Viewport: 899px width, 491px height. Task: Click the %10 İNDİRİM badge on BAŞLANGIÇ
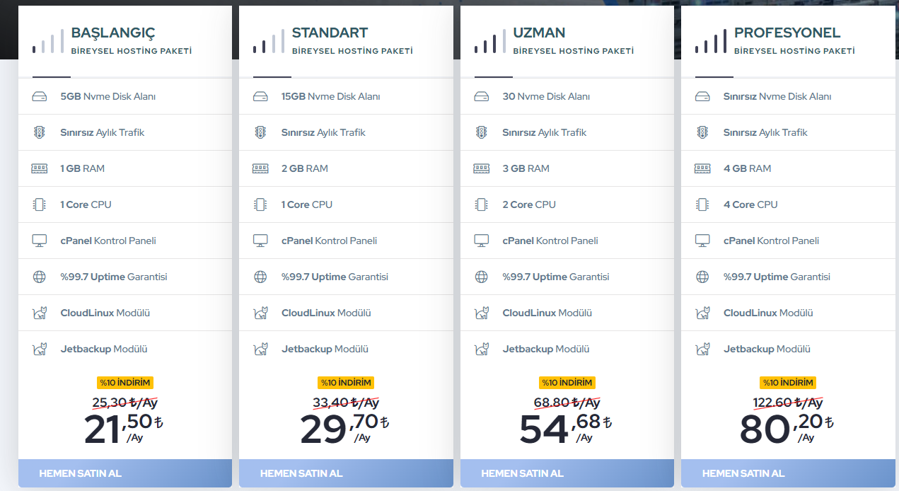(125, 383)
